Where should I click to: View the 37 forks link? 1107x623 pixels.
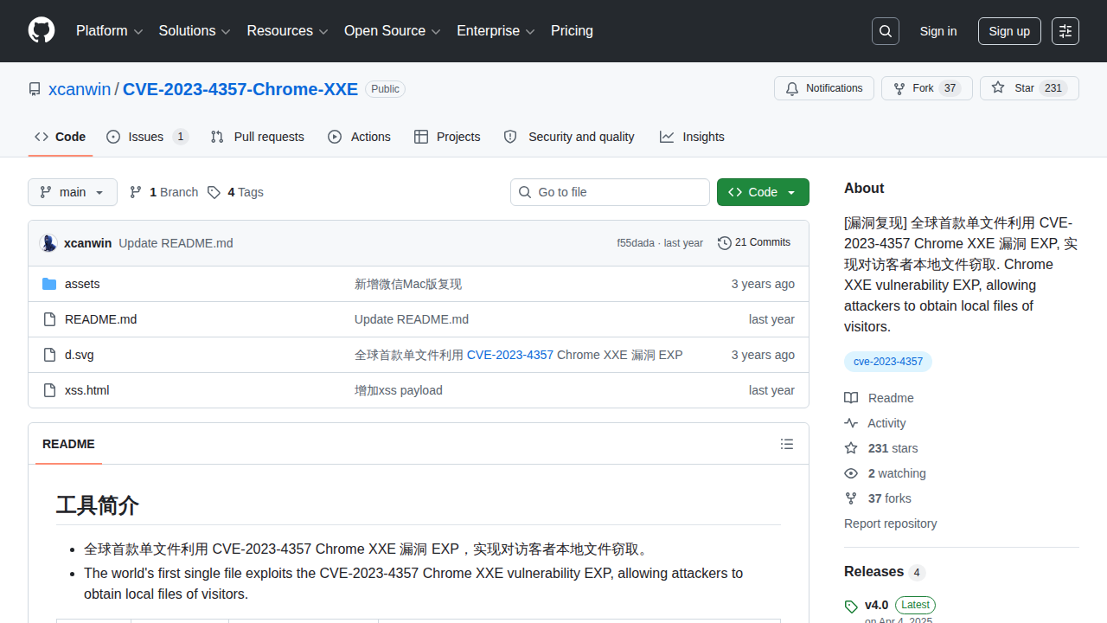point(878,498)
